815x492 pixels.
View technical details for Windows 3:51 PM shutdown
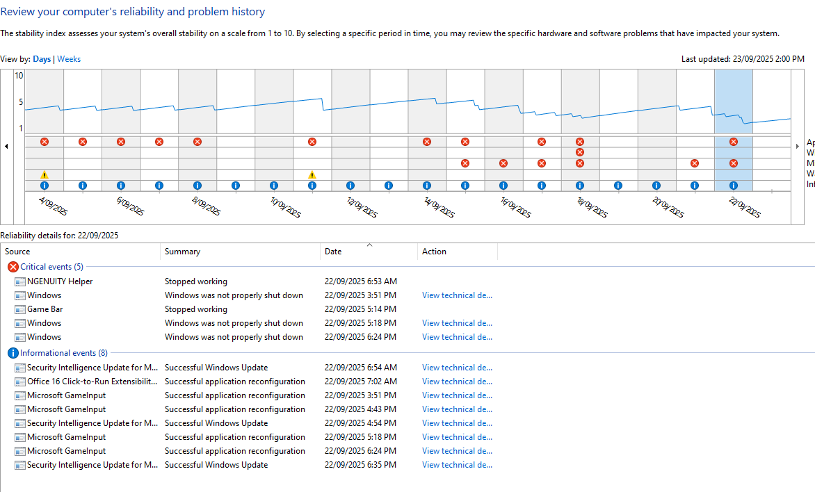point(457,295)
